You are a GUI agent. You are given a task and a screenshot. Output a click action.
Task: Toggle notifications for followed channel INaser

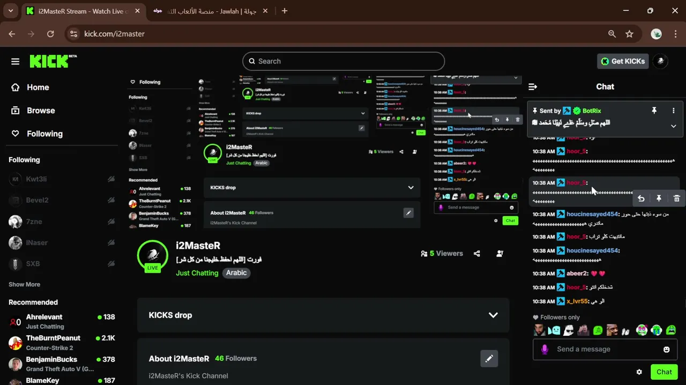click(x=111, y=243)
